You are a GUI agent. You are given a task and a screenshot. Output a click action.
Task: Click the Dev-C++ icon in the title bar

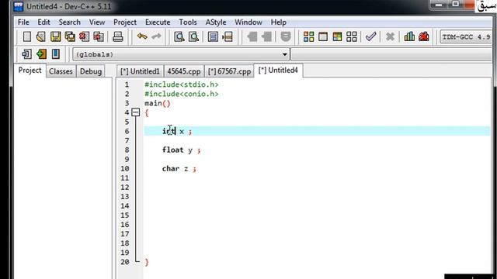click(x=19, y=6)
